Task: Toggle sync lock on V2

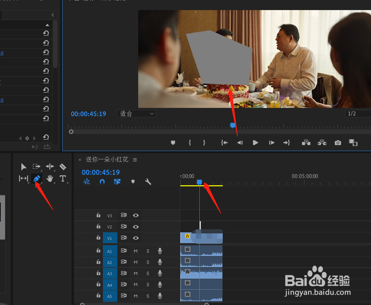Action: click(123, 227)
